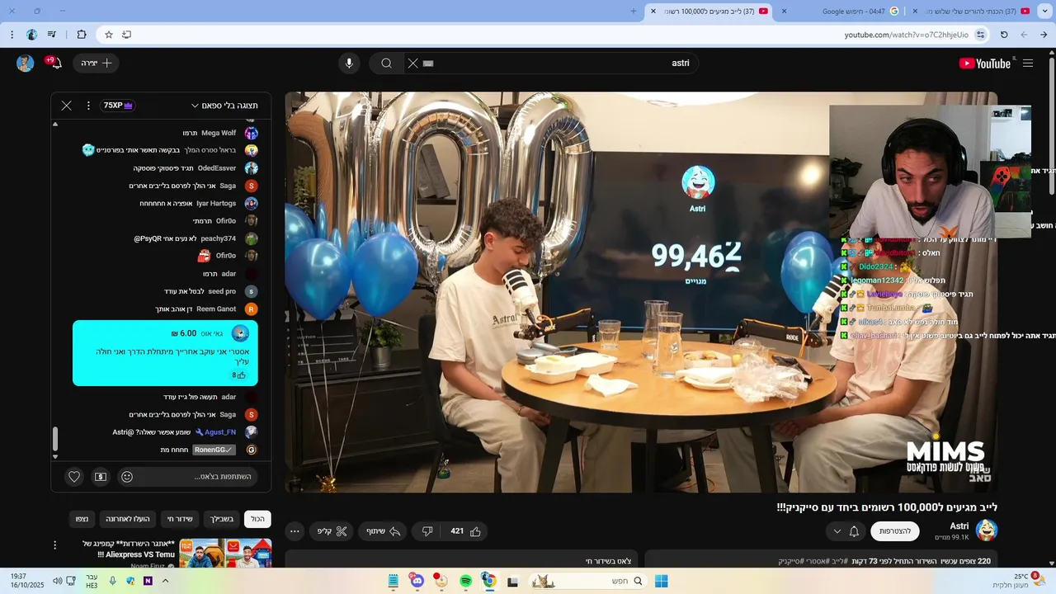Open more actions under the video
The height and width of the screenshot is (594, 1056).
295,531
